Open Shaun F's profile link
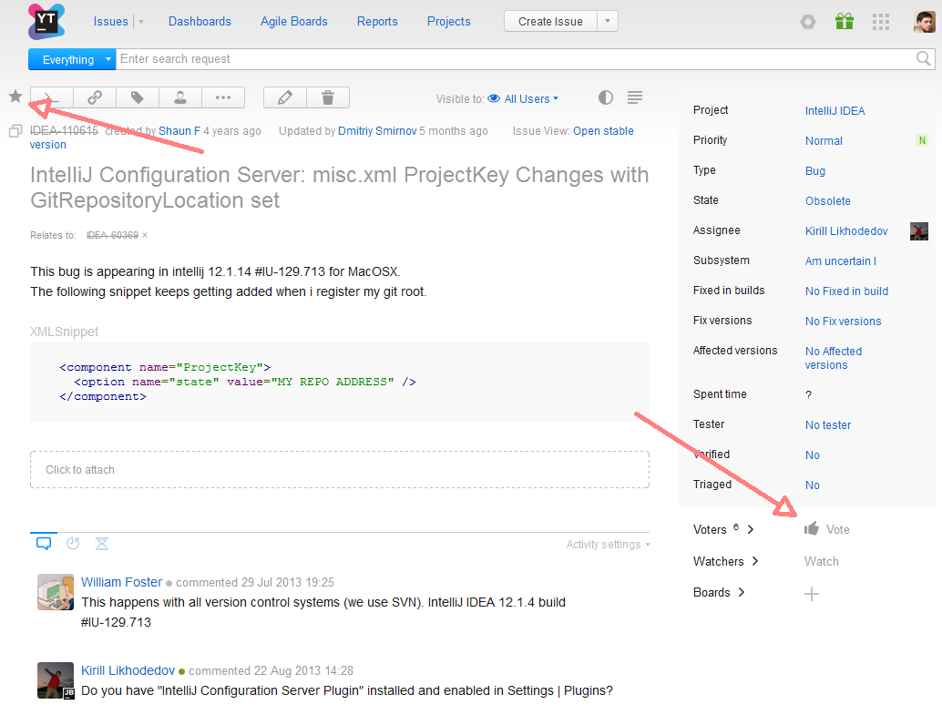 179,131
